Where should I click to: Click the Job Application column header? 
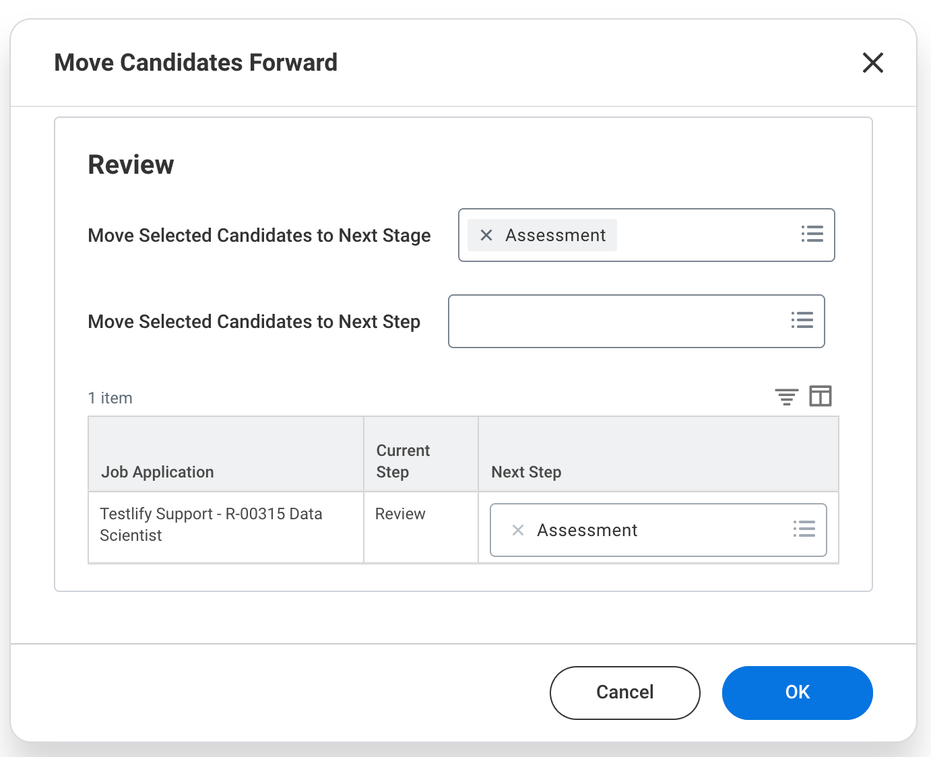[158, 472]
